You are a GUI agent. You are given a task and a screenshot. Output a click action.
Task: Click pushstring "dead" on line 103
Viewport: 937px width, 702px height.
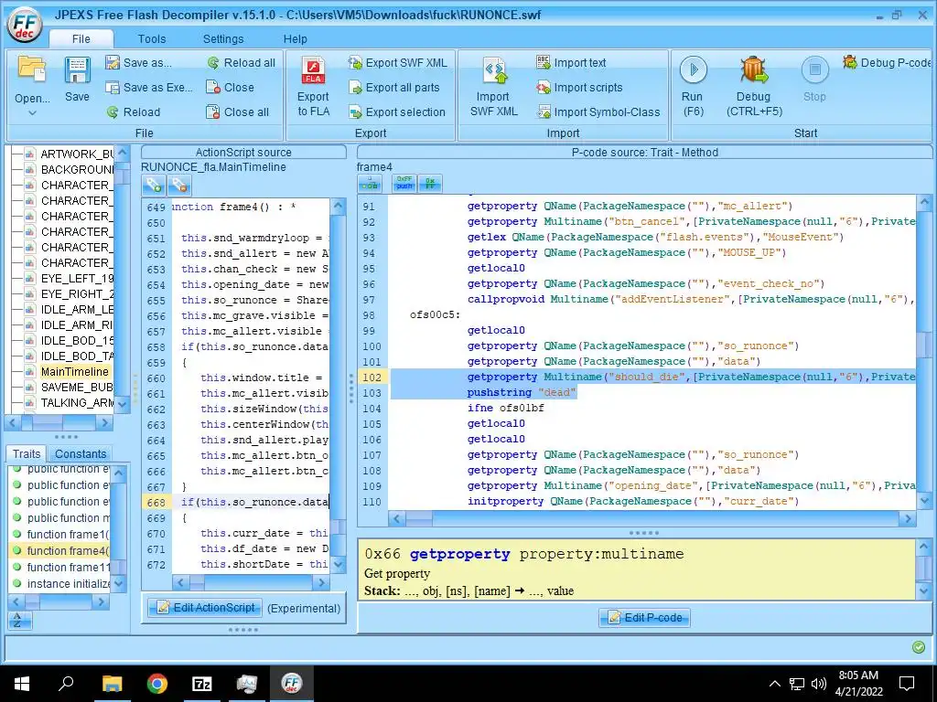(522, 392)
